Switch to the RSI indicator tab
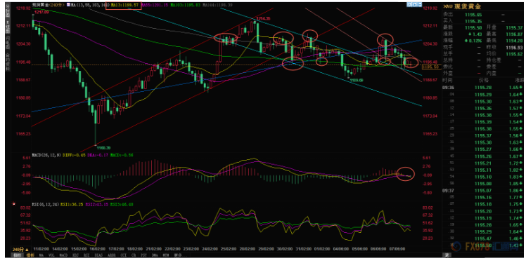 coord(86,255)
